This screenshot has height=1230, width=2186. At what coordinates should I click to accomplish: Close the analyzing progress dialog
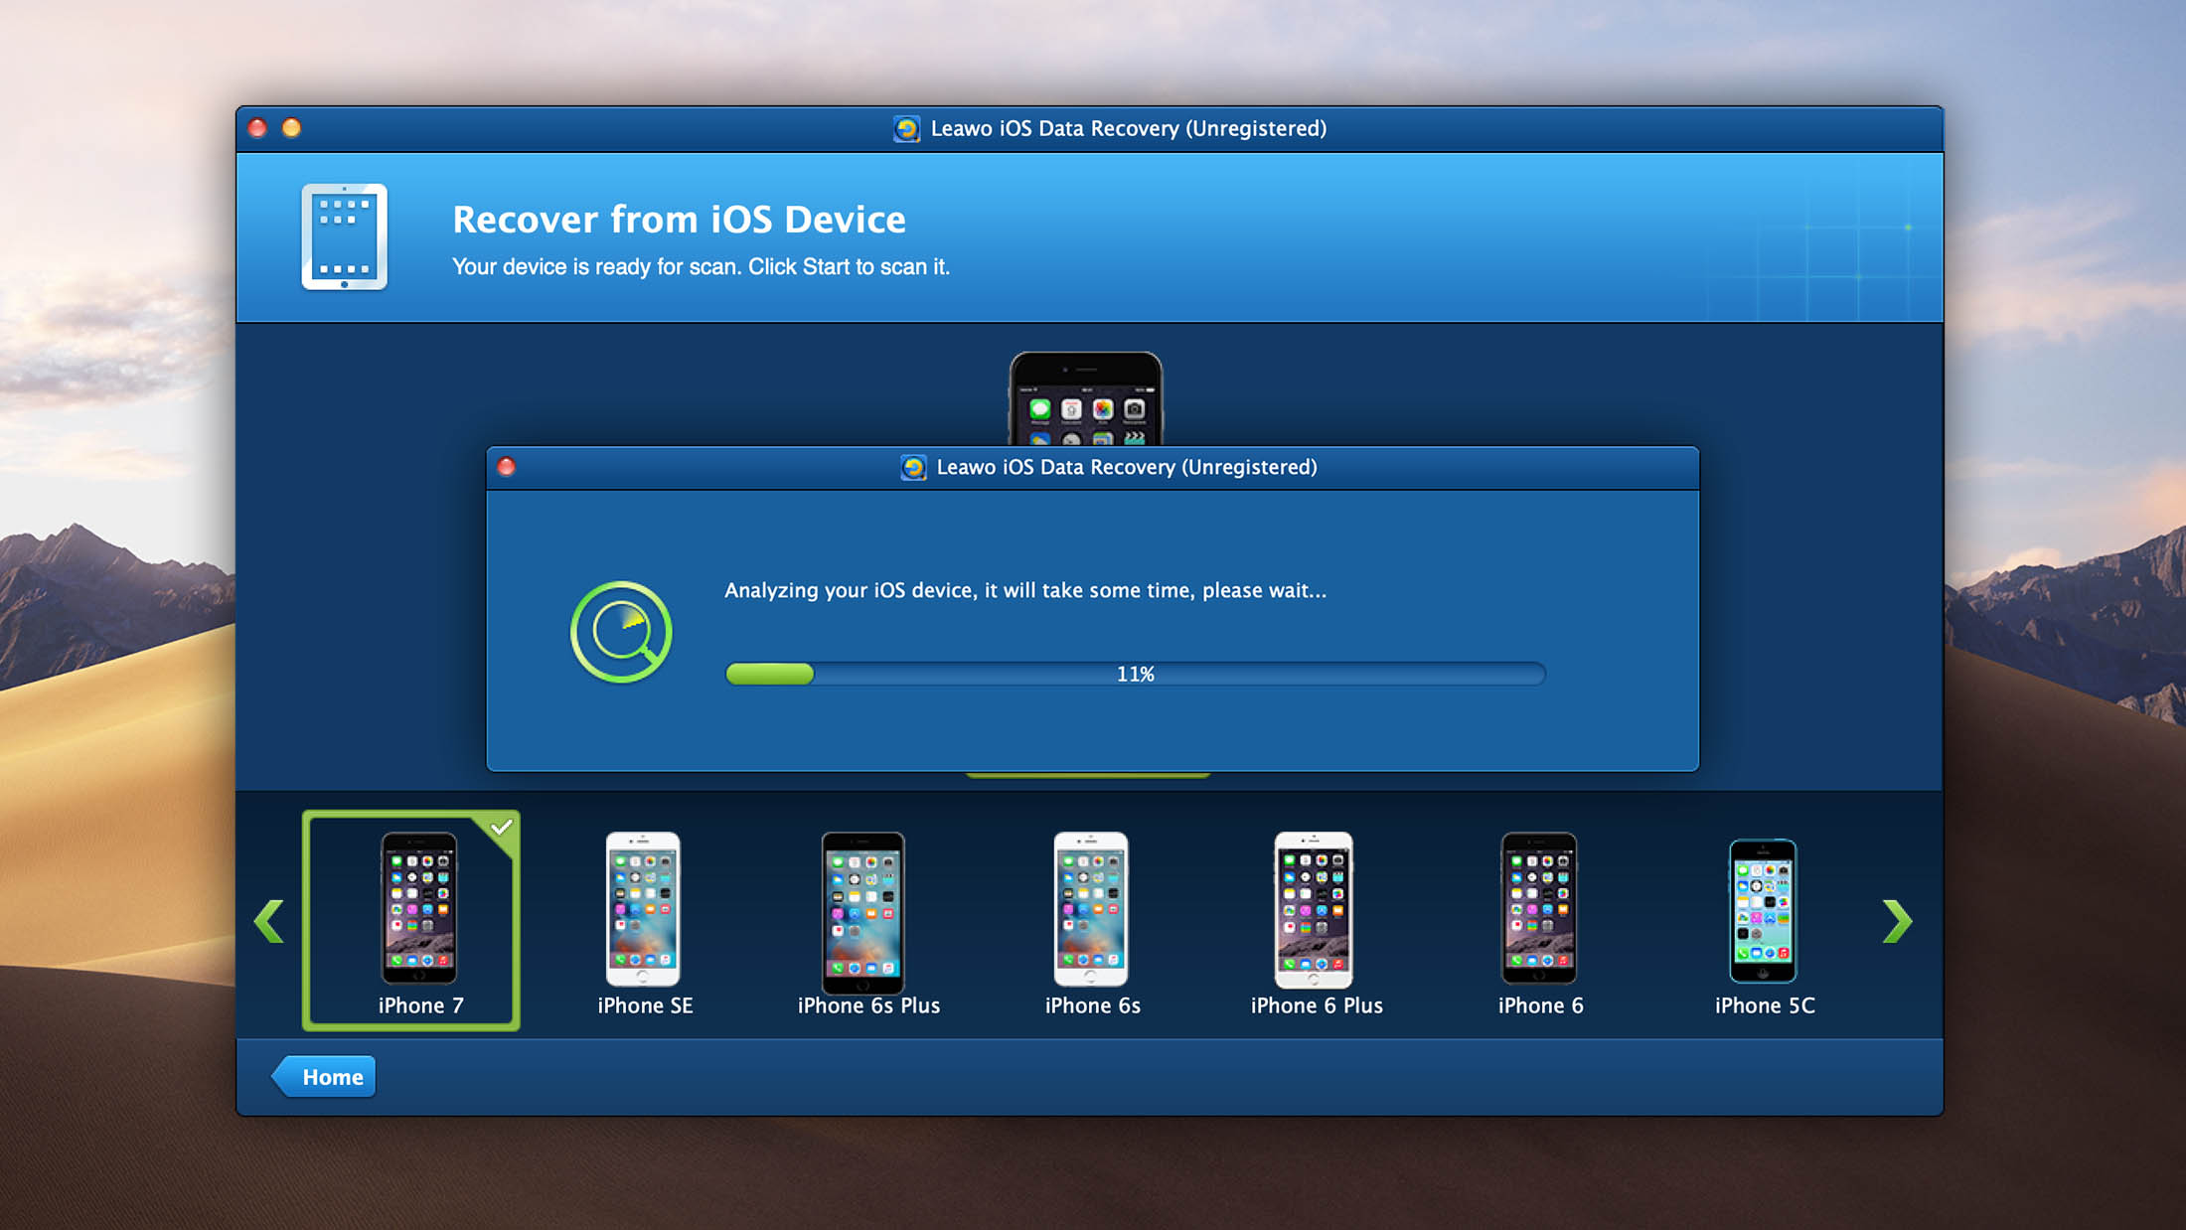tap(506, 467)
